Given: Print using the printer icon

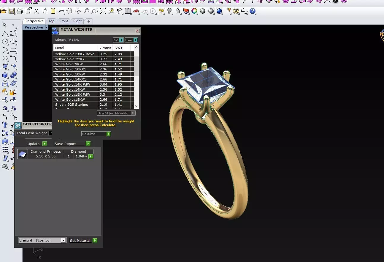Looking at the screenshot, I should (x=20, y=11).
